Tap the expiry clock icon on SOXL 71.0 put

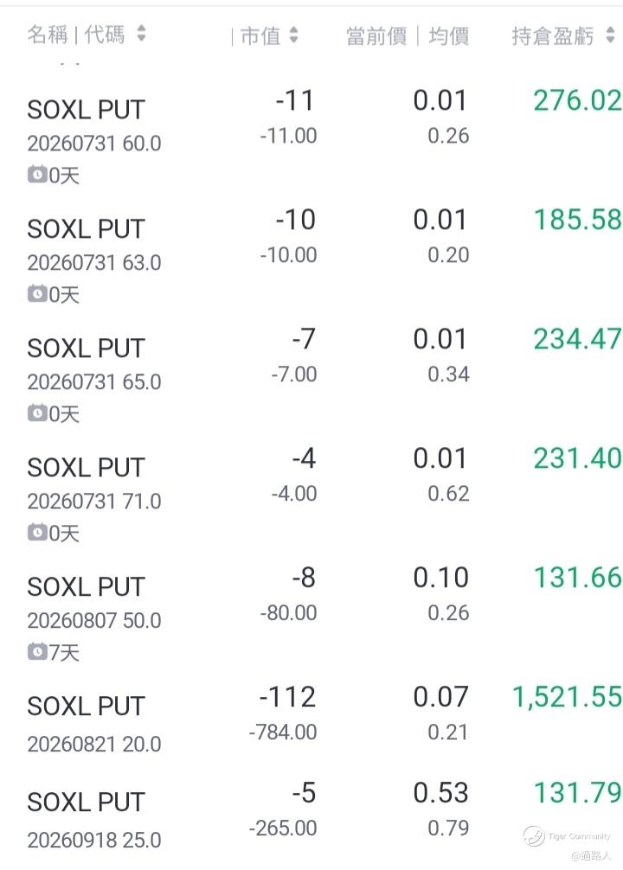click(x=37, y=533)
